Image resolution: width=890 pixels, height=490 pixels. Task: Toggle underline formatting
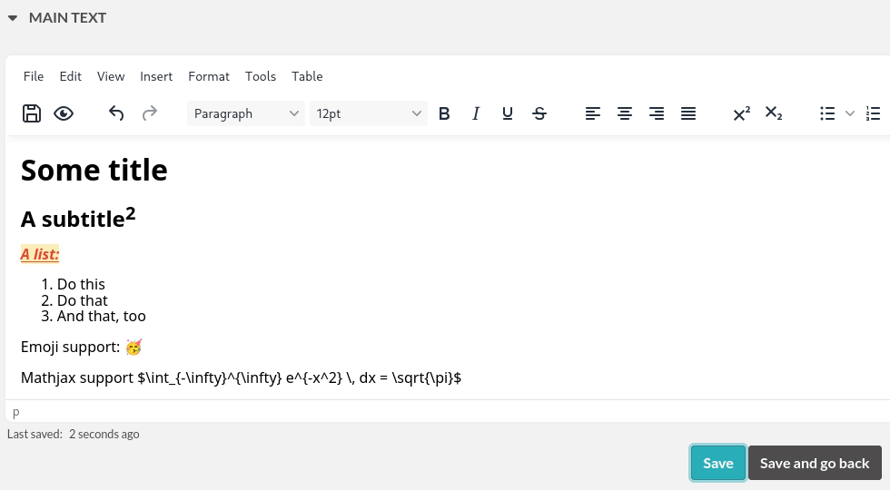(x=508, y=113)
